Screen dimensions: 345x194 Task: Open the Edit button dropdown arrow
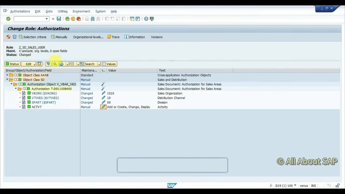pyautogui.click(x=34, y=64)
